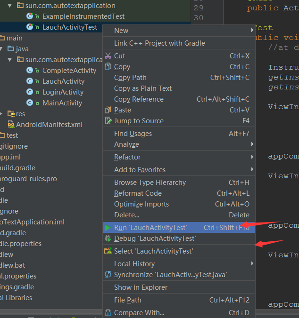Click the class icon beside LauchActivityTest
Image resolution: width=299 pixels, height=318 pixels.
[x=30, y=27]
